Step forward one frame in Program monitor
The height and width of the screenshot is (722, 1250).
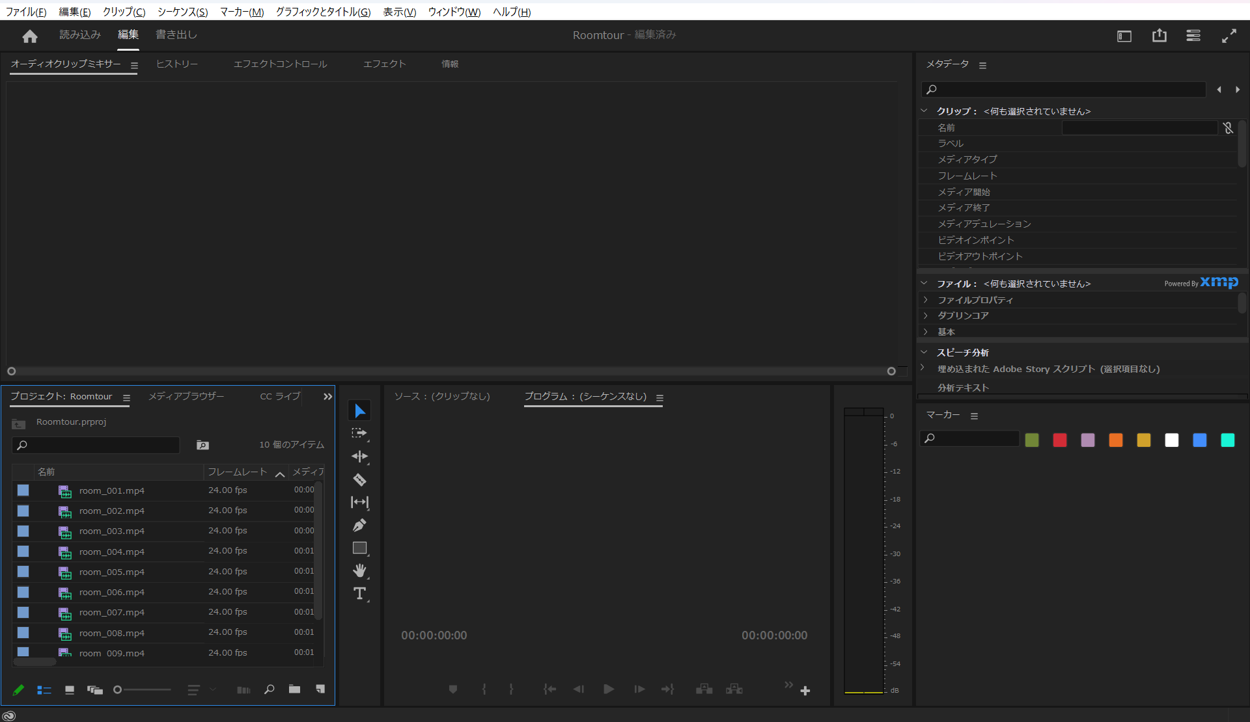click(639, 689)
